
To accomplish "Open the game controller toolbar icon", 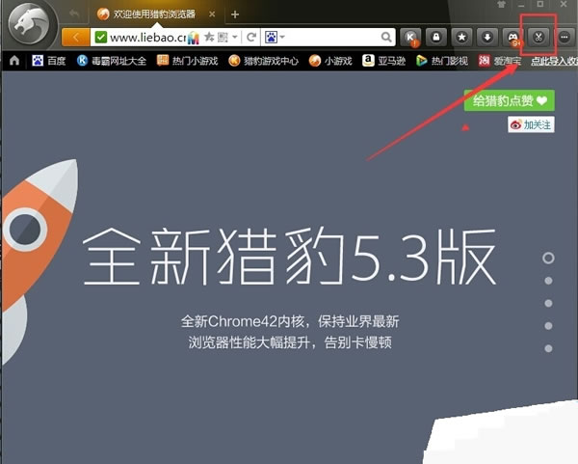I will [513, 37].
